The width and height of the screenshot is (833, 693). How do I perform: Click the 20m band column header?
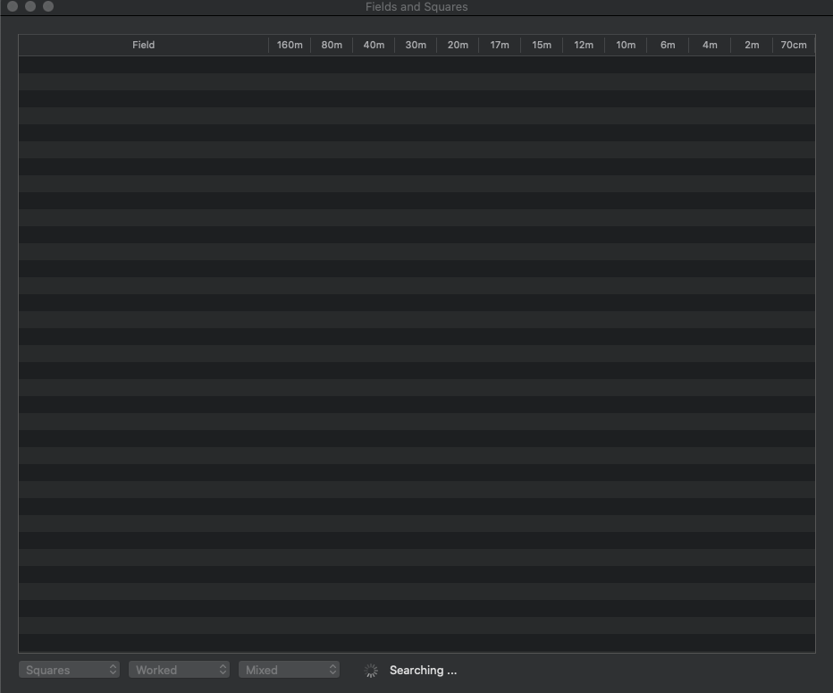[x=458, y=45]
